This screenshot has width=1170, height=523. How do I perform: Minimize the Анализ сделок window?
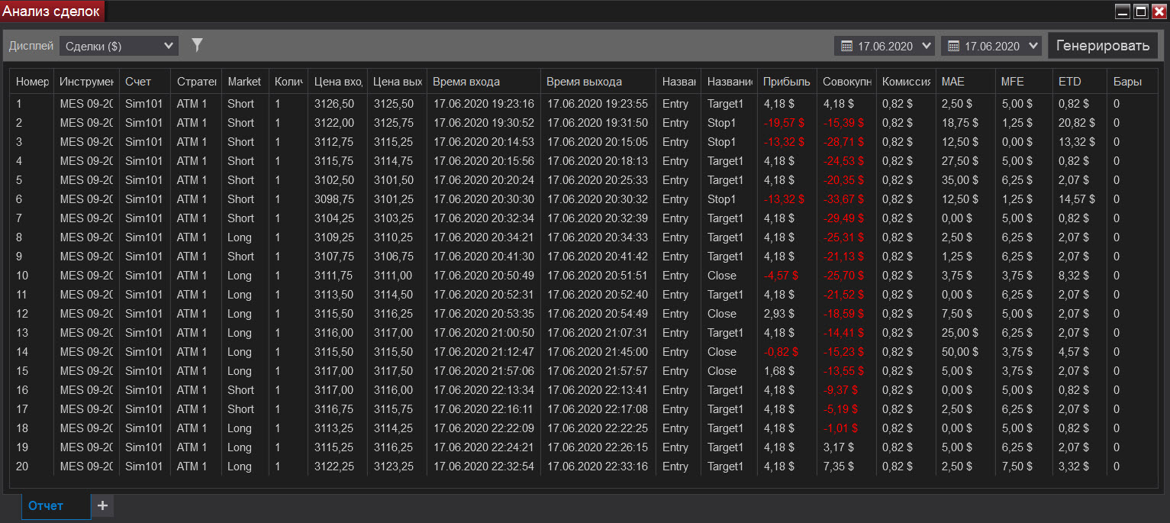point(1123,11)
